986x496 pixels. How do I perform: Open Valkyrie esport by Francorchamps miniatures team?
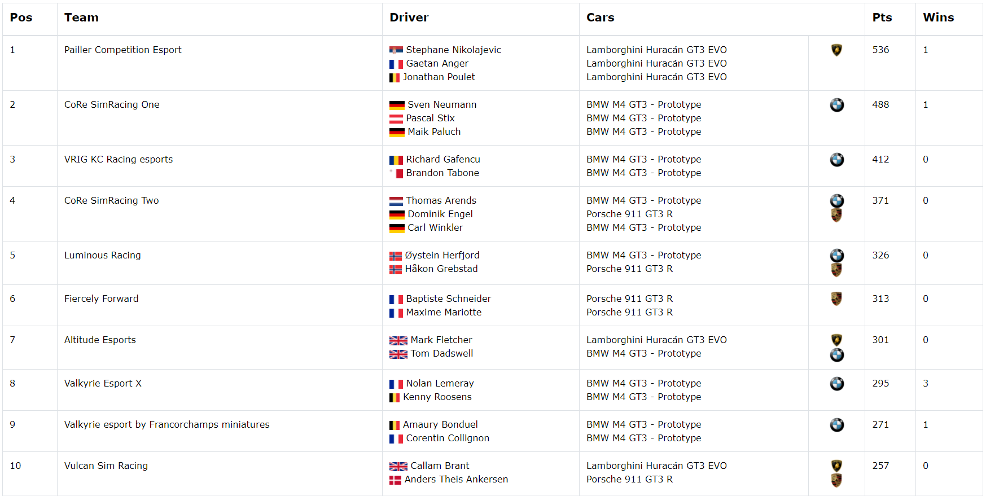coord(167,424)
